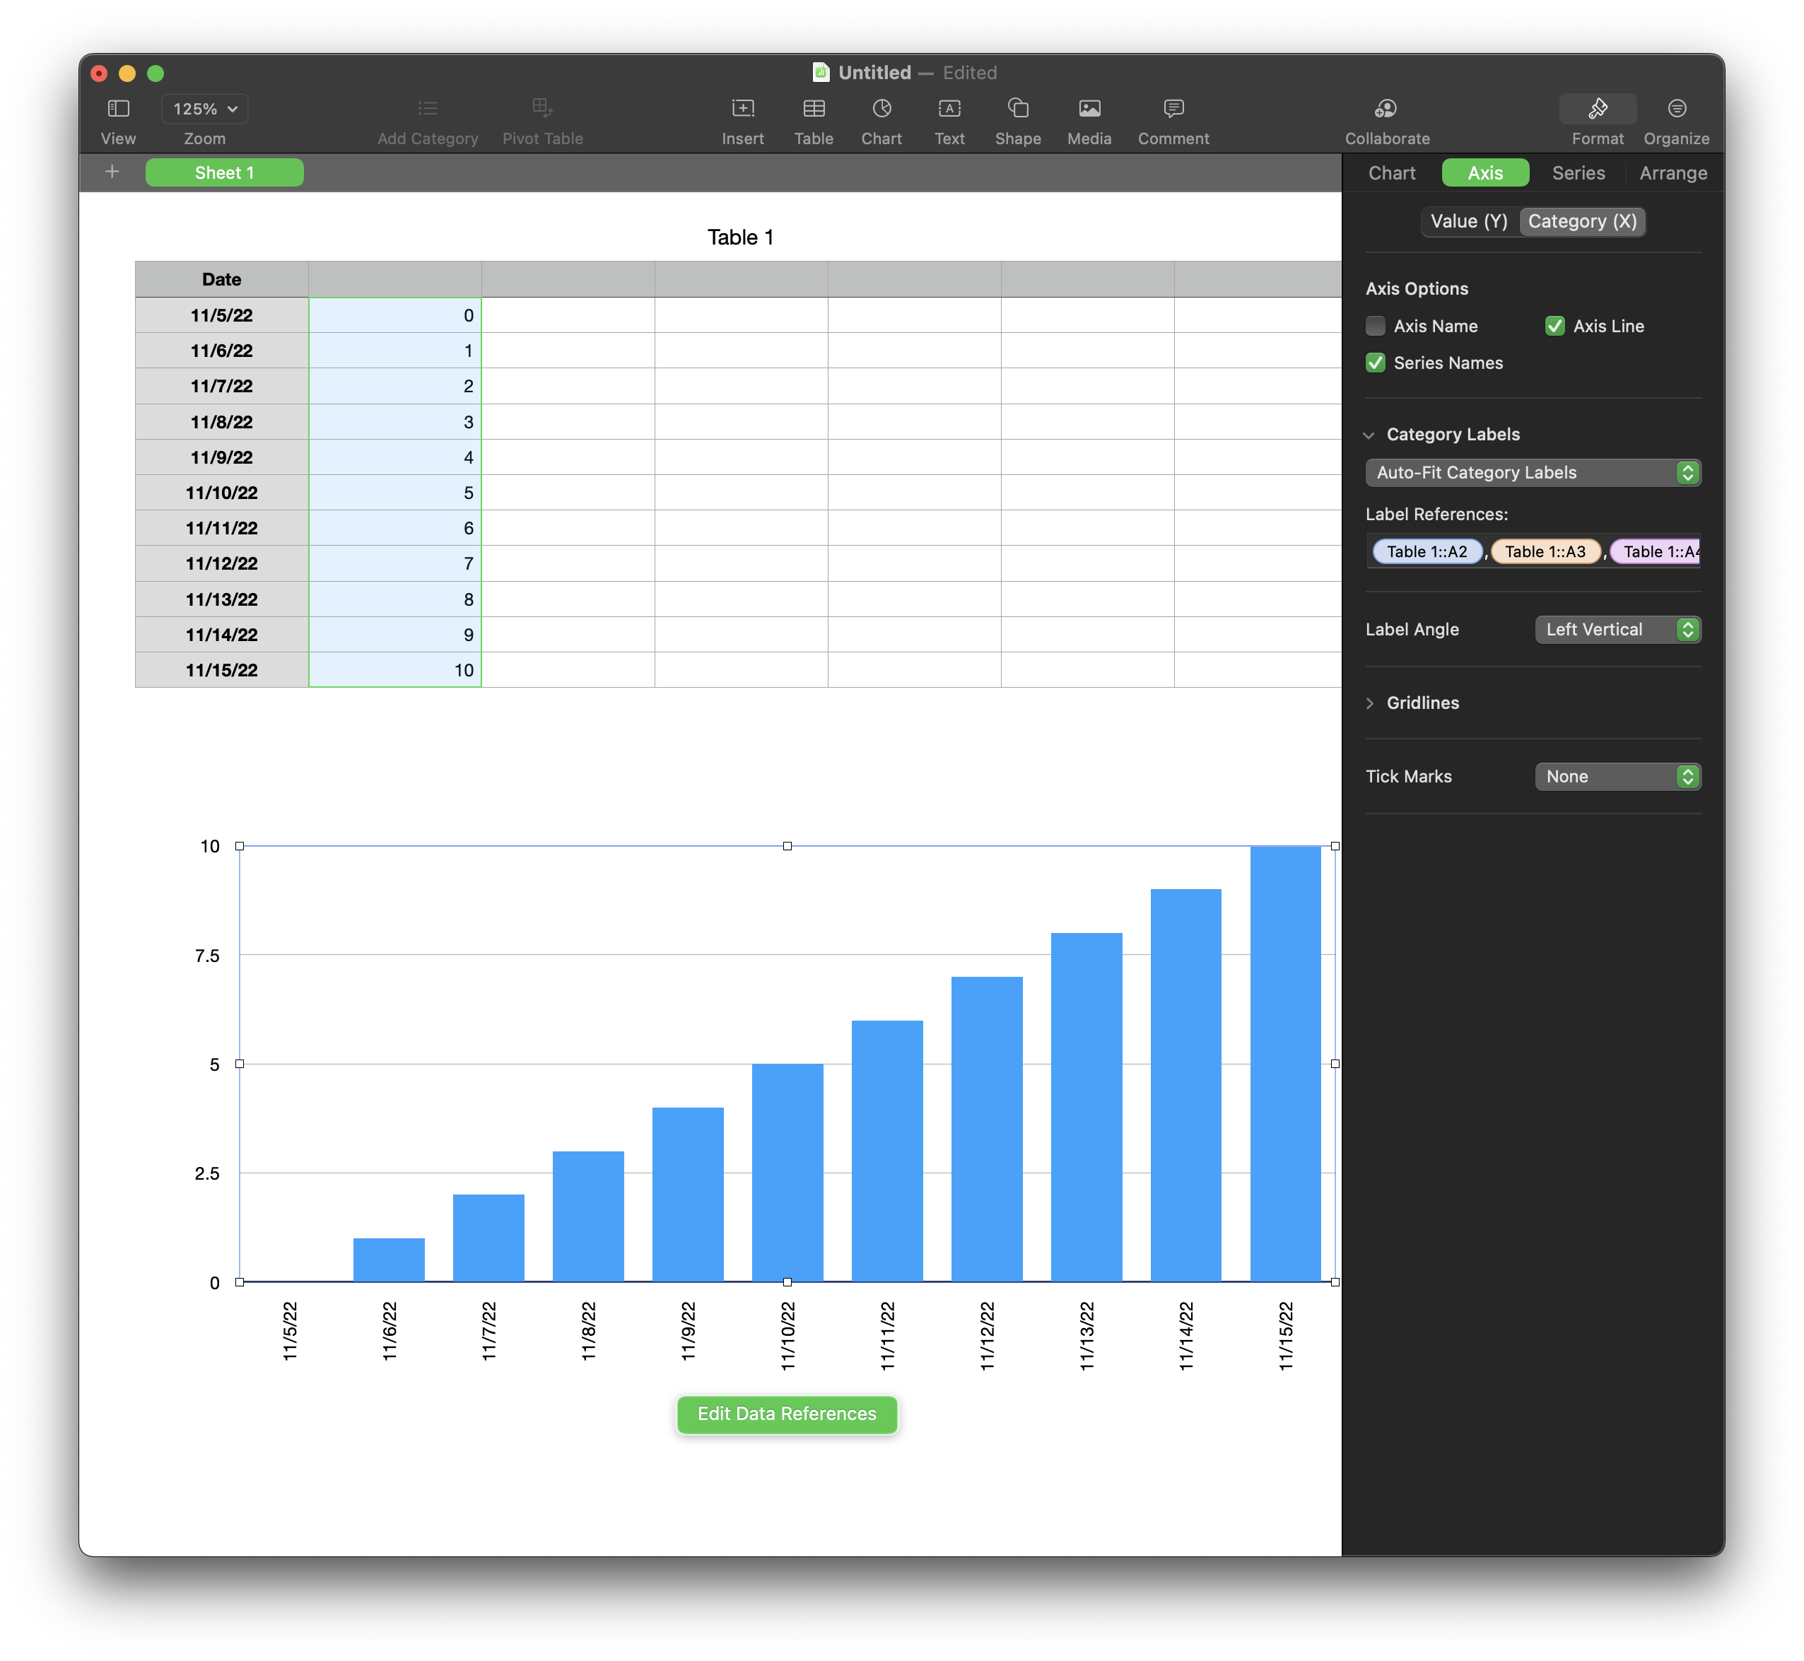Image resolution: width=1804 pixels, height=1661 pixels.
Task: Enable the Axis Name checkbox
Action: coord(1375,327)
